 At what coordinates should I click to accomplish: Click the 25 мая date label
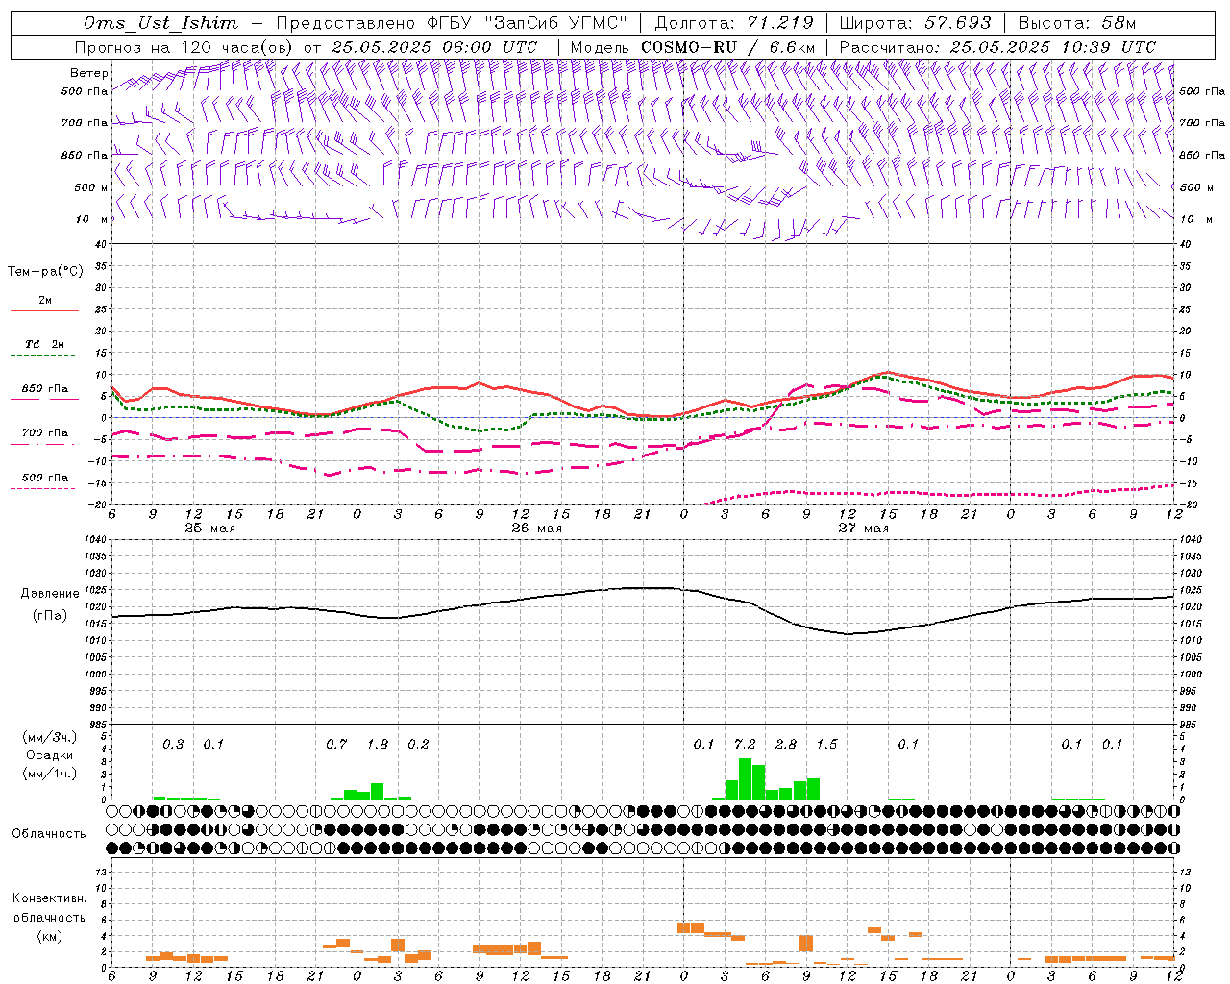pos(209,529)
